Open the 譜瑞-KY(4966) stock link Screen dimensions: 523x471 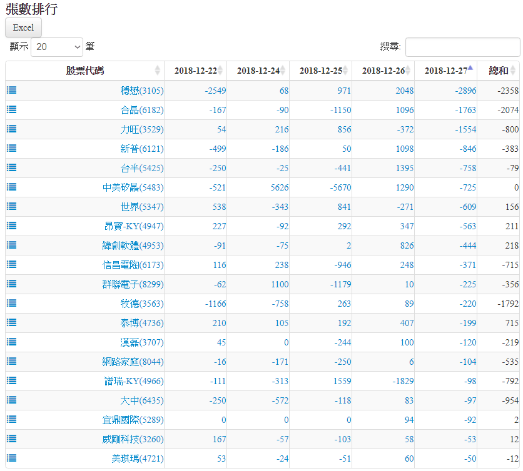click(134, 381)
